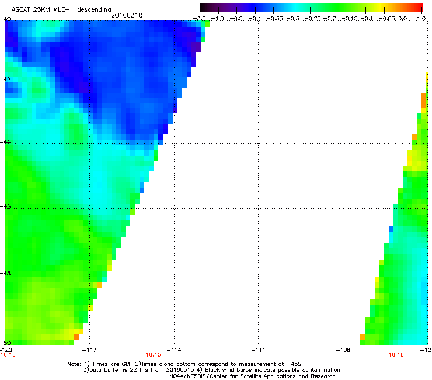This screenshot has height=380, width=432.
Task: Click the red swath time 16:15
Action: click(153, 355)
